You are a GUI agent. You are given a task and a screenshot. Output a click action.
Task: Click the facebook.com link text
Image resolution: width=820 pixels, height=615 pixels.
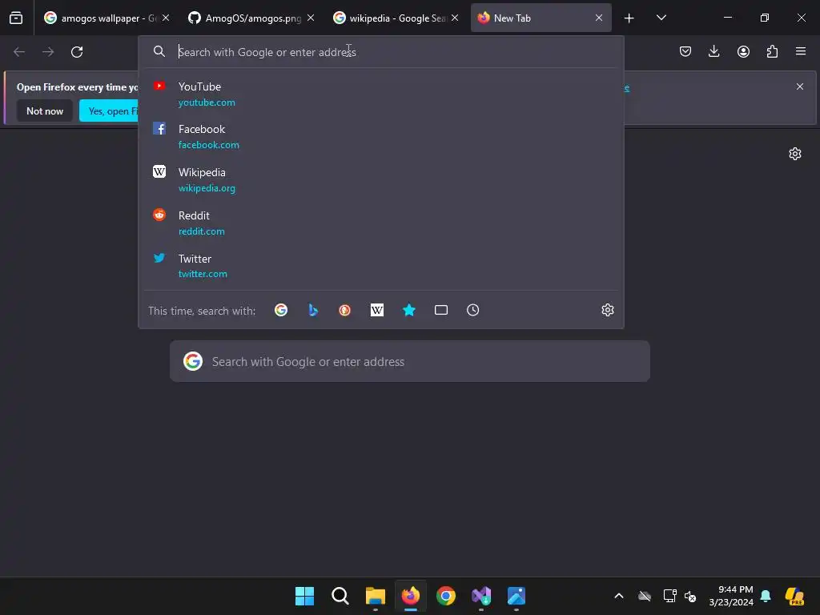click(209, 145)
